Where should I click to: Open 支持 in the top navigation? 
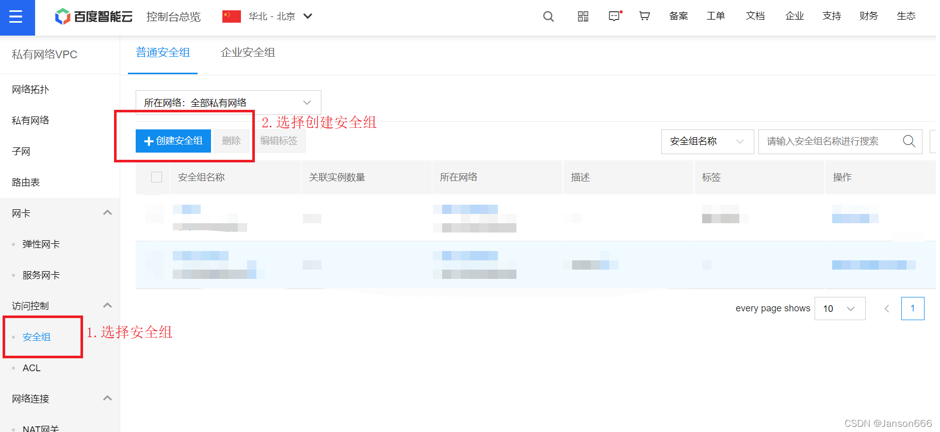(x=832, y=16)
